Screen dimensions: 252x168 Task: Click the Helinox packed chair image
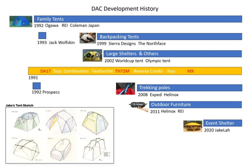tap(139, 107)
